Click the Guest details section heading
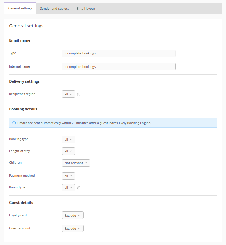 pyautogui.click(x=21, y=203)
